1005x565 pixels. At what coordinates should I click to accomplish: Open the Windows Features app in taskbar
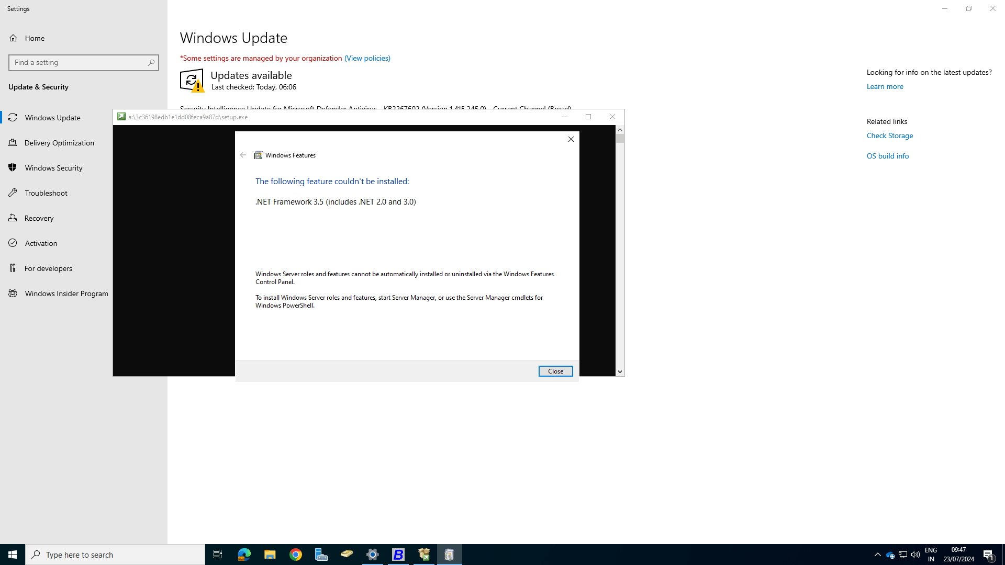coord(450,555)
